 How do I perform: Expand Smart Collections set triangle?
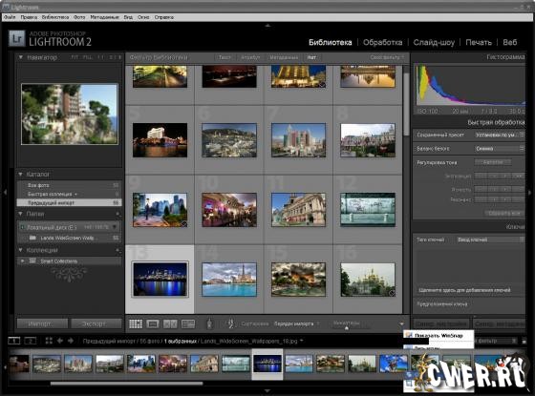click(x=23, y=261)
